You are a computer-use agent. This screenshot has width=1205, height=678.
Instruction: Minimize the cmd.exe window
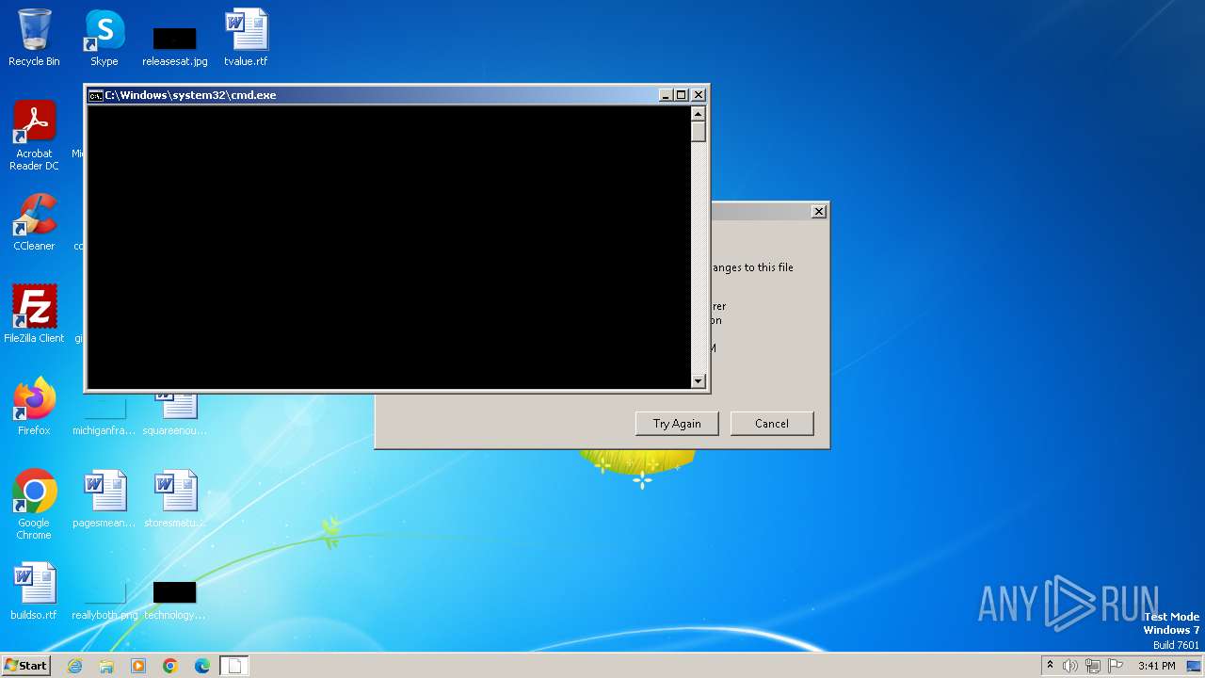click(666, 95)
